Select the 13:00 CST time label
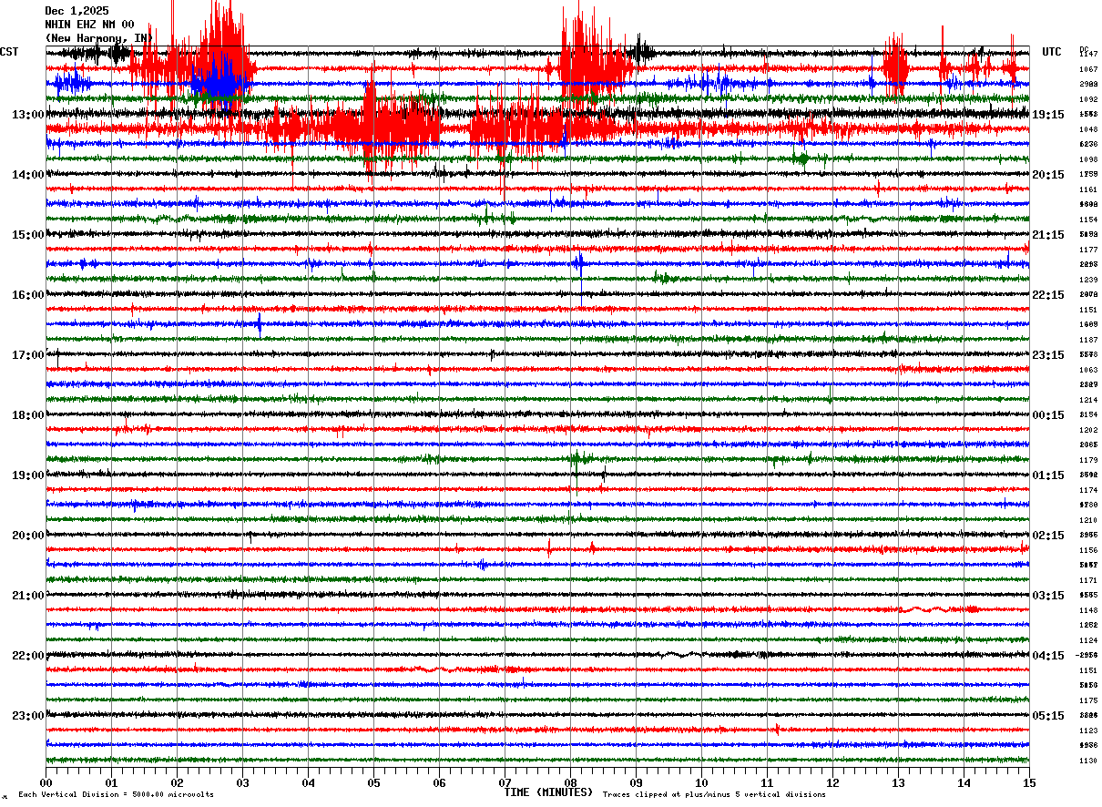This screenshot has width=1102, height=807. point(28,114)
